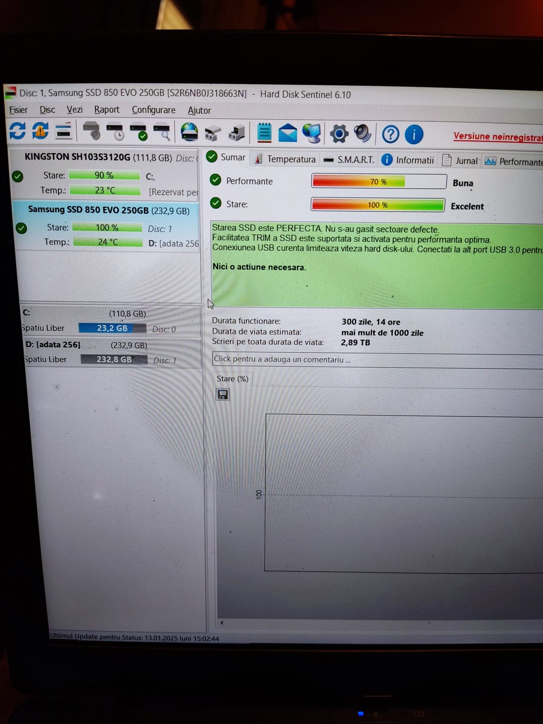Click the e-mail envelope toolbar icon
Image resolution: width=543 pixels, height=724 pixels.
click(288, 133)
